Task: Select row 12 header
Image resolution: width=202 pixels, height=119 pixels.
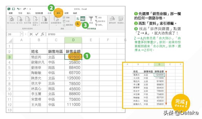Action: click(9, 105)
